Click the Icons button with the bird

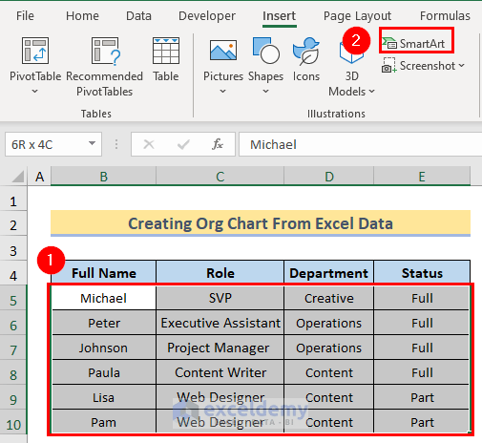pyautogui.click(x=306, y=59)
